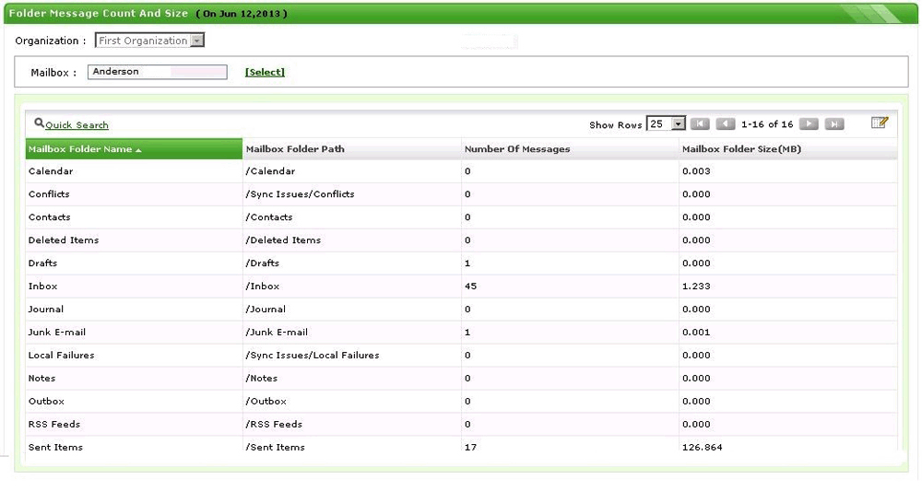Select the Deleted Items folder name cell
922x491 pixels.
coord(134,240)
